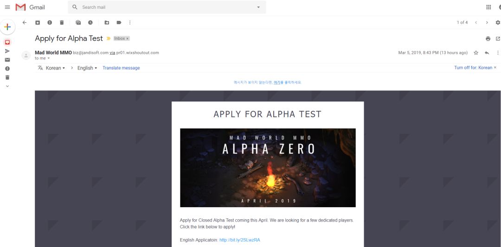
Task: Dismiss the translation bar with x
Action: tap(495, 68)
